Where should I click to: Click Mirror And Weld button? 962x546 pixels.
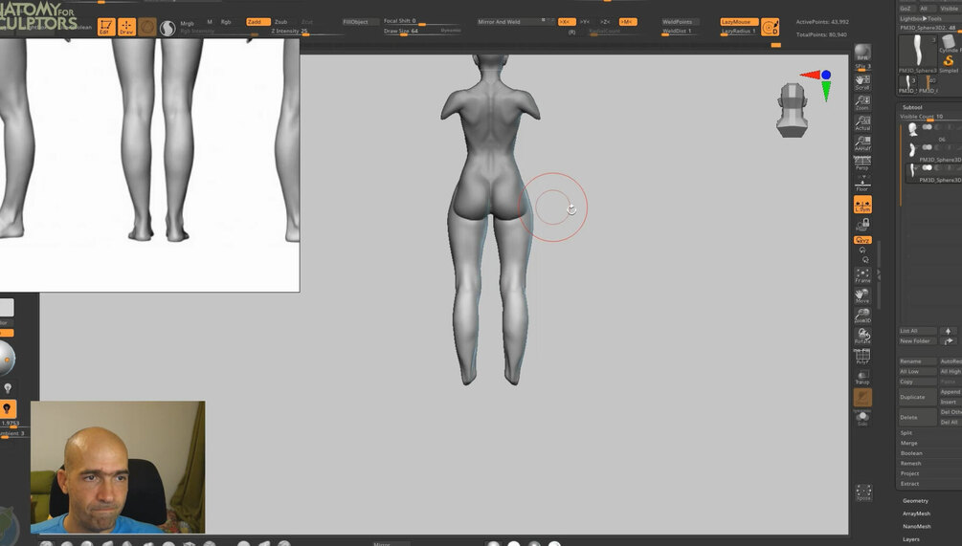pyautogui.click(x=514, y=21)
